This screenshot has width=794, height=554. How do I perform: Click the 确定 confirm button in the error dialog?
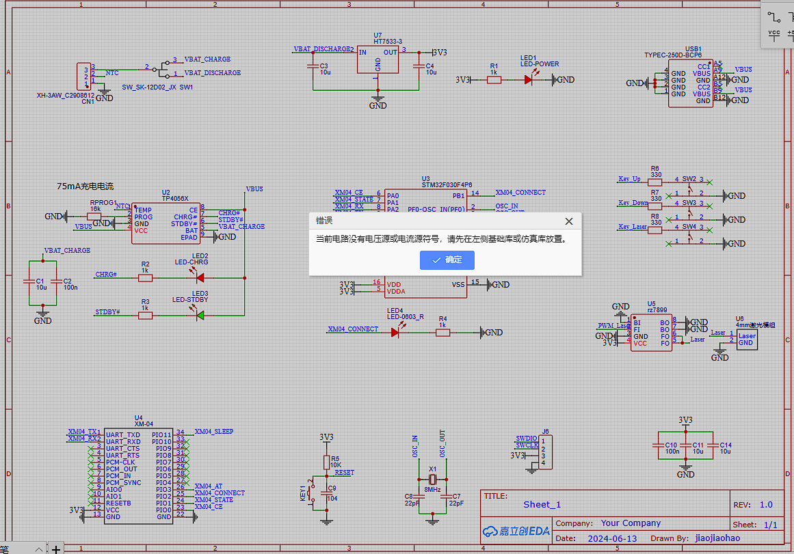447,260
